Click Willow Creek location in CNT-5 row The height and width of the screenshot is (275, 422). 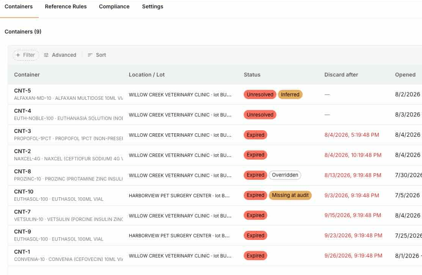tap(180, 95)
